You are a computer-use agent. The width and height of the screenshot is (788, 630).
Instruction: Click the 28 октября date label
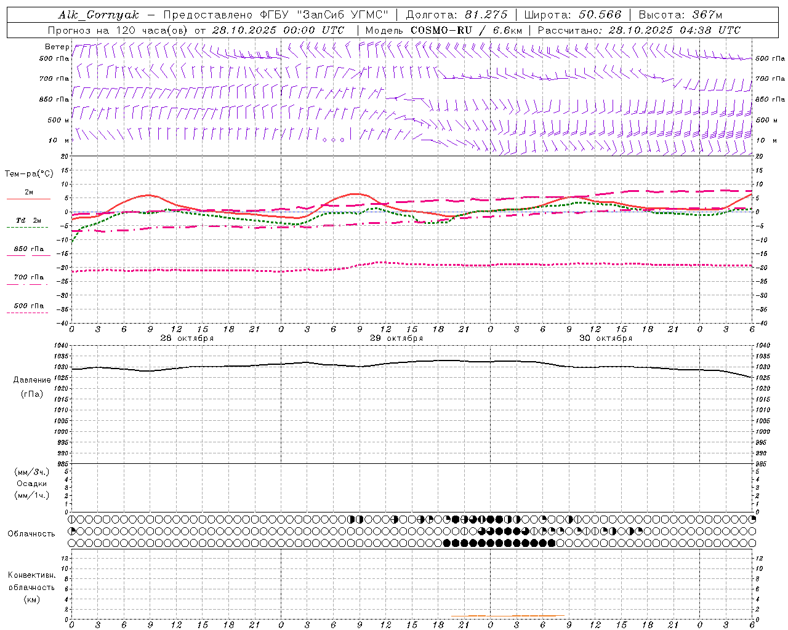pos(187,338)
